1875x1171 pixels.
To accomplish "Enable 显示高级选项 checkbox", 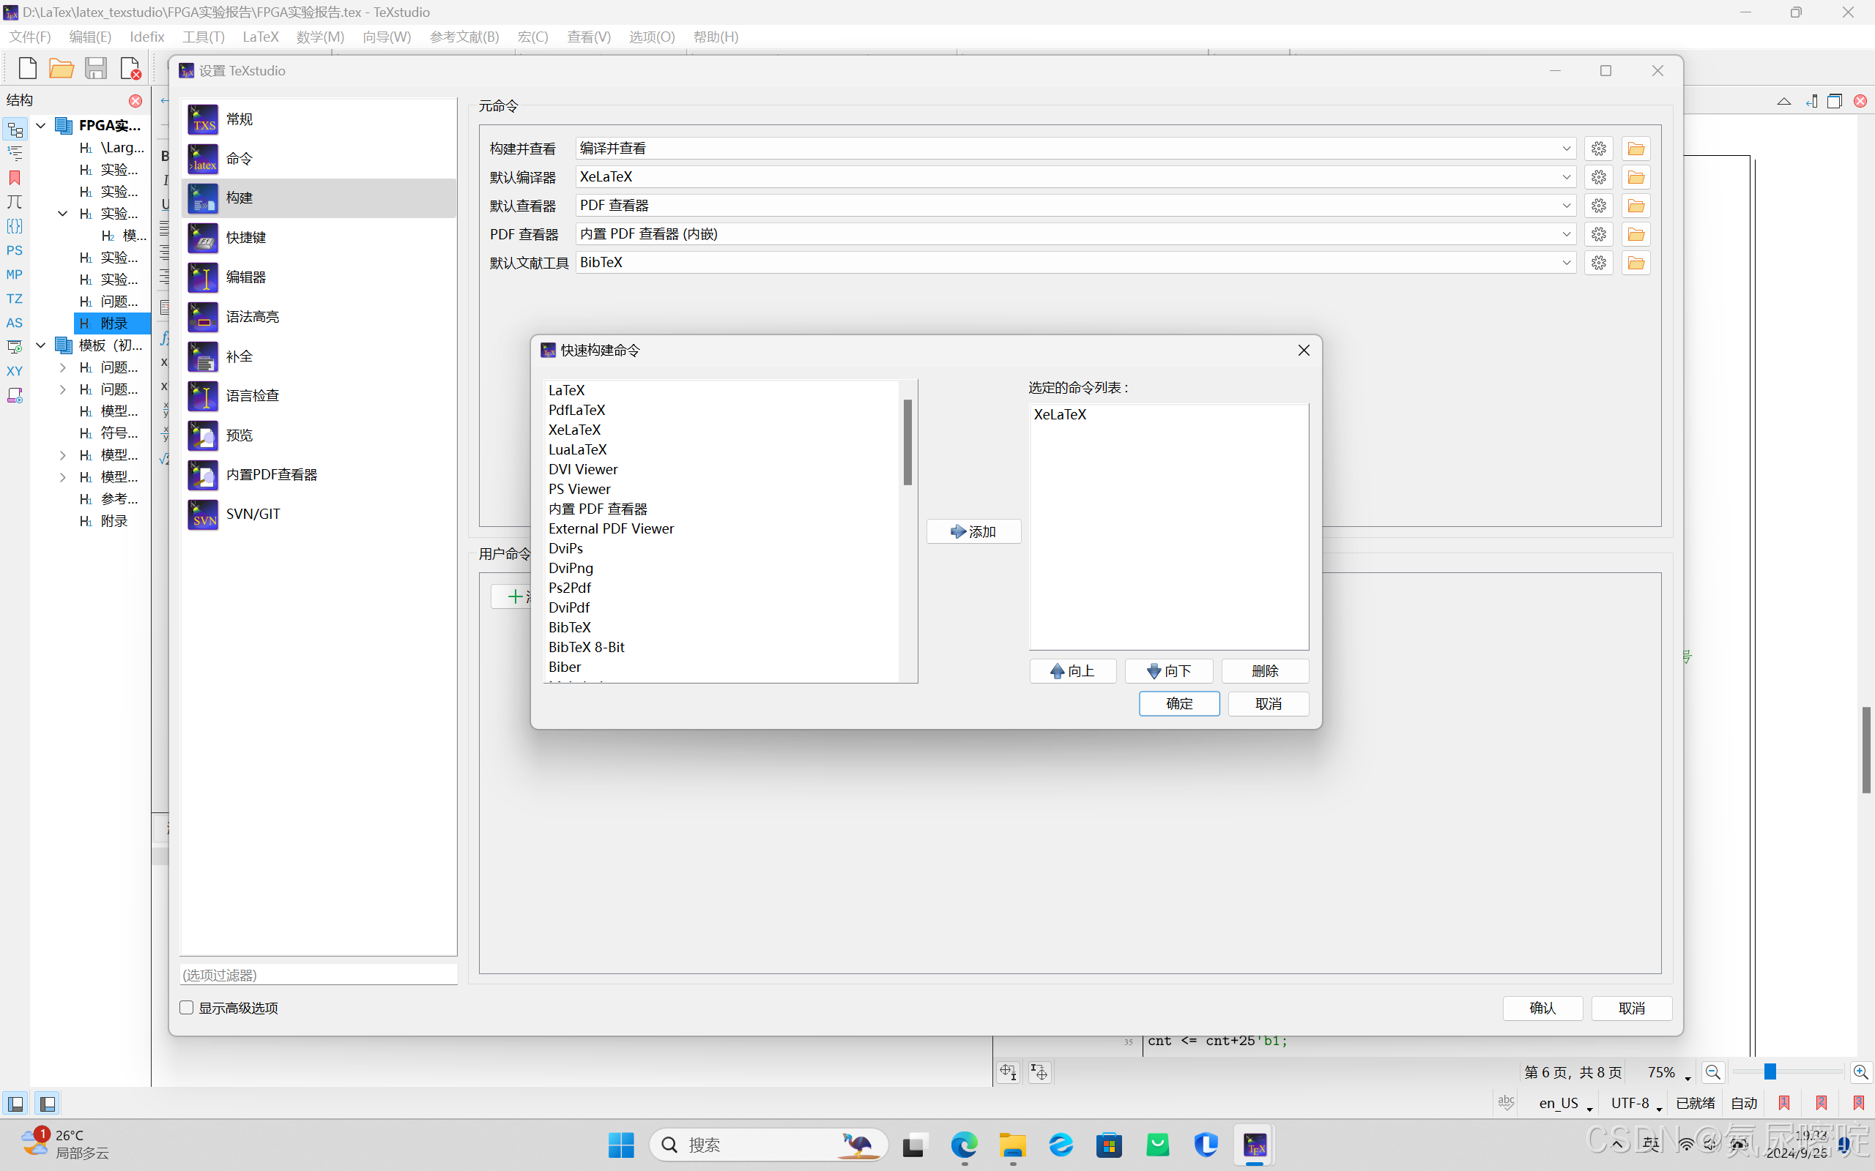I will click(x=187, y=1008).
